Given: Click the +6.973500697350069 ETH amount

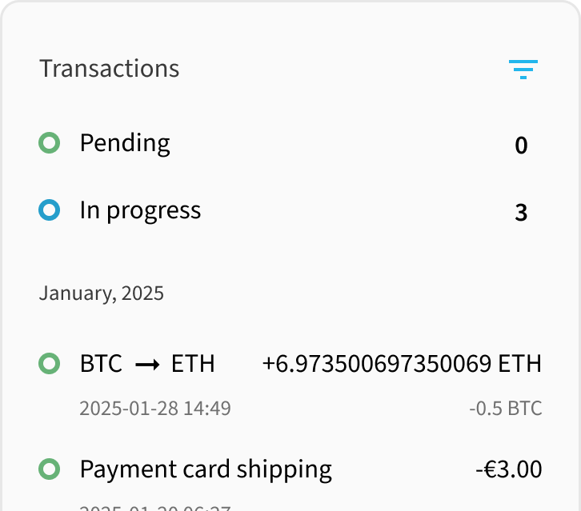Looking at the screenshot, I should pyautogui.click(x=402, y=364).
